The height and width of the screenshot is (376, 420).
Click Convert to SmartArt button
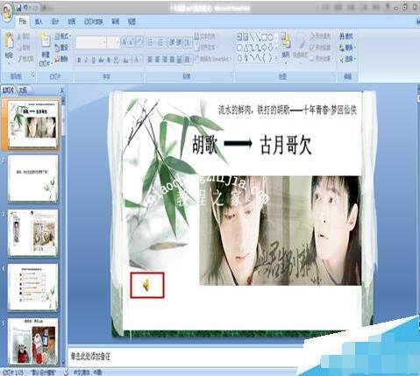click(x=212, y=59)
